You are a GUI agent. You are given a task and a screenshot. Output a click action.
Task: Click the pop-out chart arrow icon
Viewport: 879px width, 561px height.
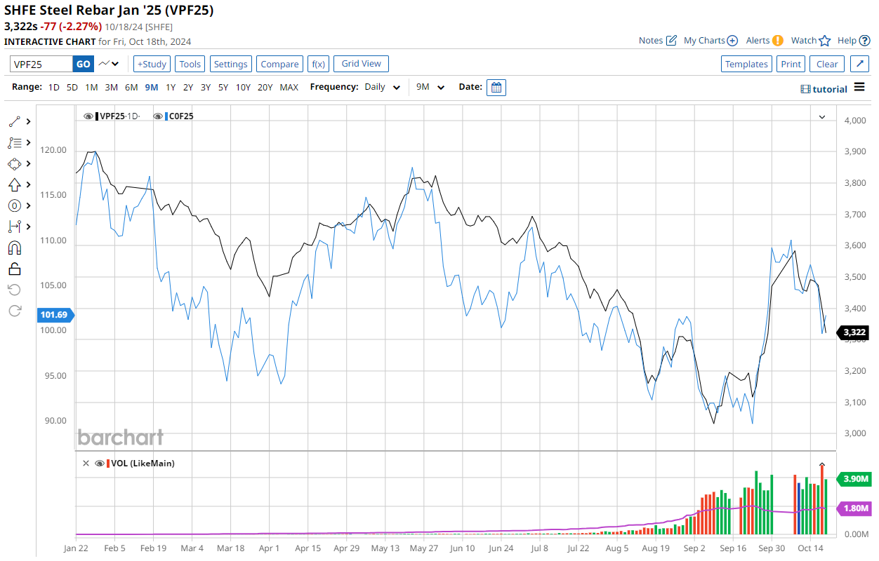click(x=859, y=64)
